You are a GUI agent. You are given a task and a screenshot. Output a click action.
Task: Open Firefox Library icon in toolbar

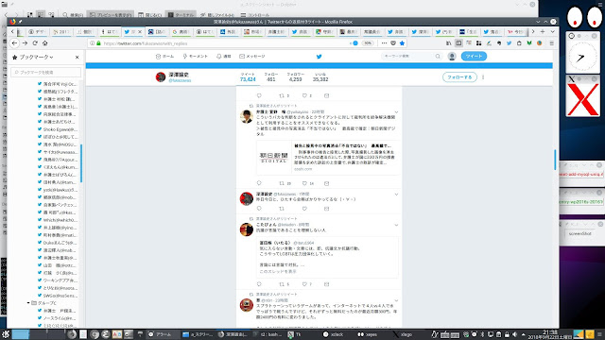point(448,43)
